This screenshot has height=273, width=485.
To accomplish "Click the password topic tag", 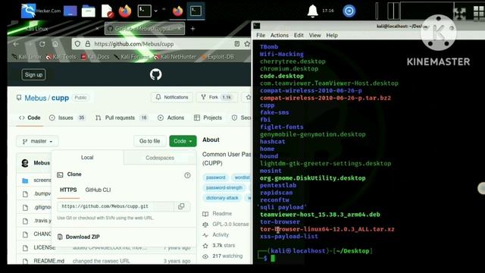I will coord(215,177).
